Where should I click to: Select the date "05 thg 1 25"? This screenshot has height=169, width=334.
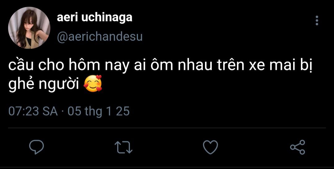click(x=98, y=111)
